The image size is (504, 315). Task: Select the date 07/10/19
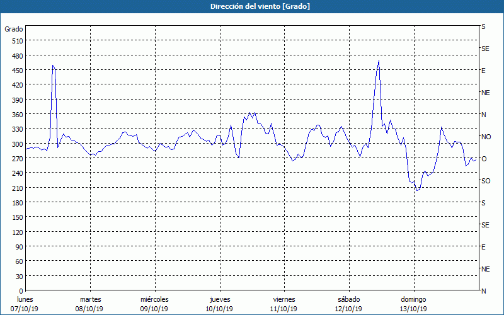tap(25, 309)
